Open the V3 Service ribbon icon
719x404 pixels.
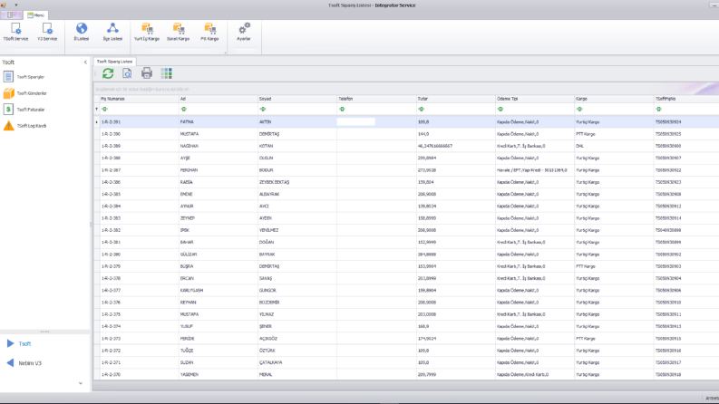pyautogui.click(x=47, y=32)
